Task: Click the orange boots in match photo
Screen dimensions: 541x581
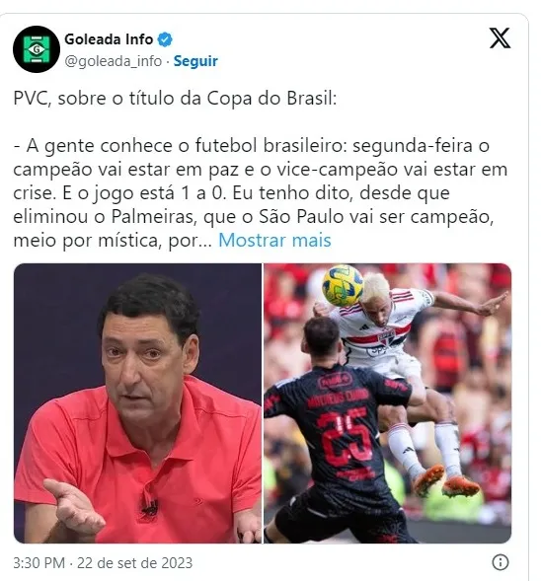Action: coord(445,481)
